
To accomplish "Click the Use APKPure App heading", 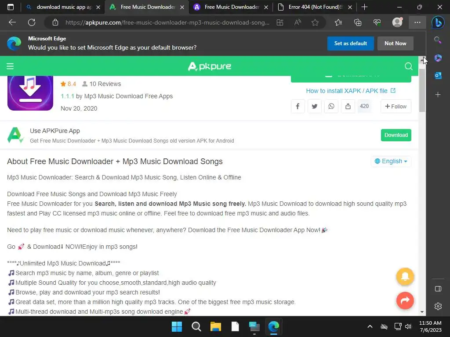I will [55, 131].
